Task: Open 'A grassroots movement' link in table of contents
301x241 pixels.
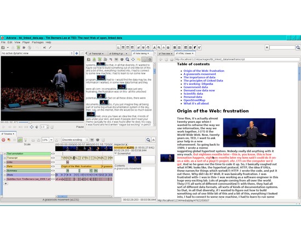Action: pyautogui.click(x=200, y=74)
